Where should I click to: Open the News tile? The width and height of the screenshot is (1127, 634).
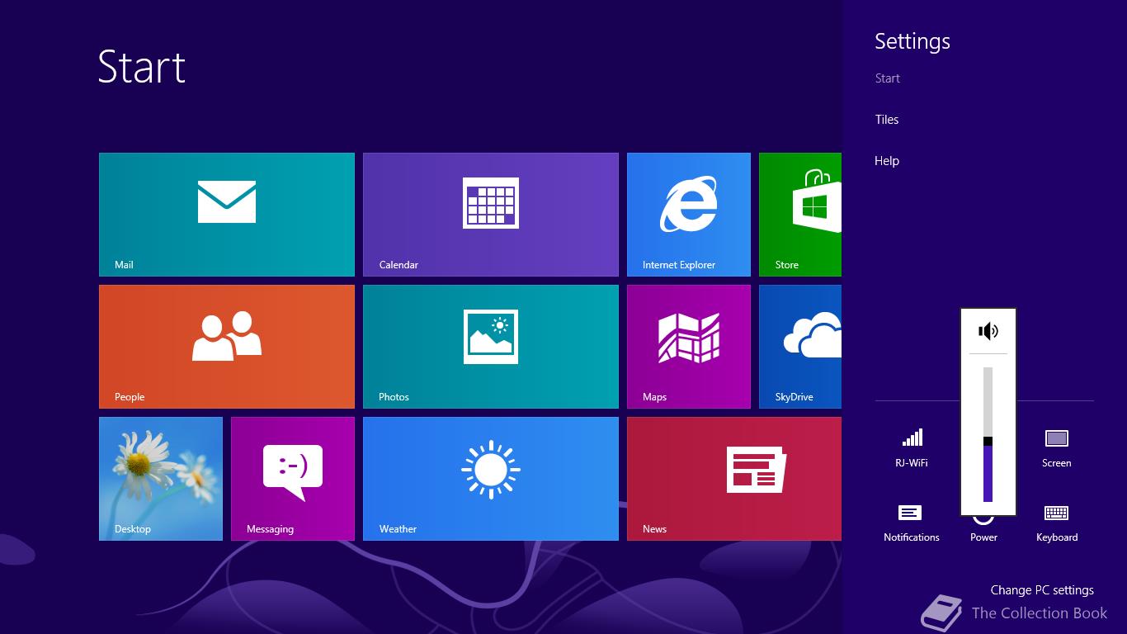[x=734, y=479]
